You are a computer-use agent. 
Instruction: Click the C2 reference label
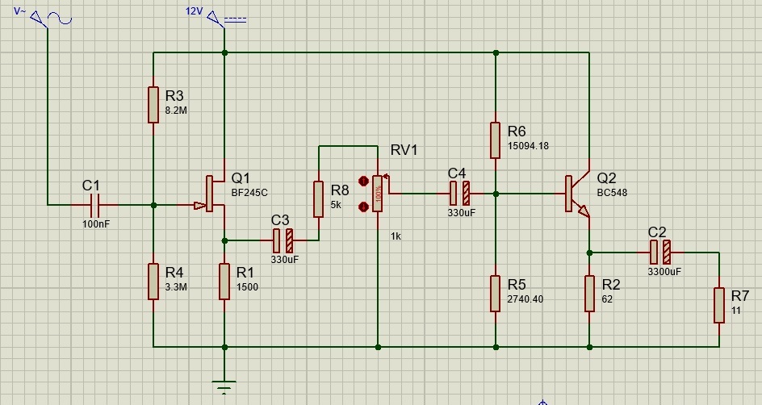pyautogui.click(x=657, y=232)
